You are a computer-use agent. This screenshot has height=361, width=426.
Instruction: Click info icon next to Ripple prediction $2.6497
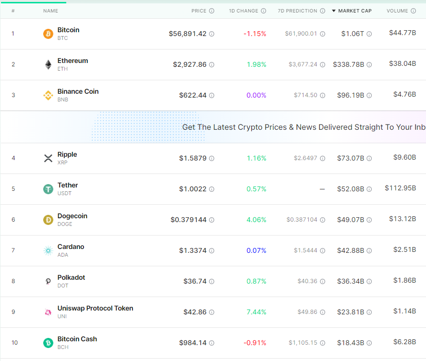(322, 158)
